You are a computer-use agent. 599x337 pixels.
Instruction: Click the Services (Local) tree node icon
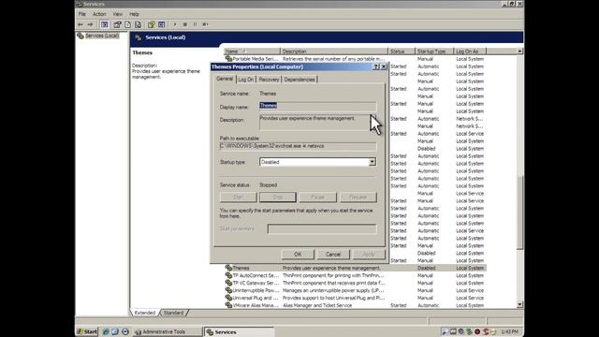pyautogui.click(x=80, y=36)
